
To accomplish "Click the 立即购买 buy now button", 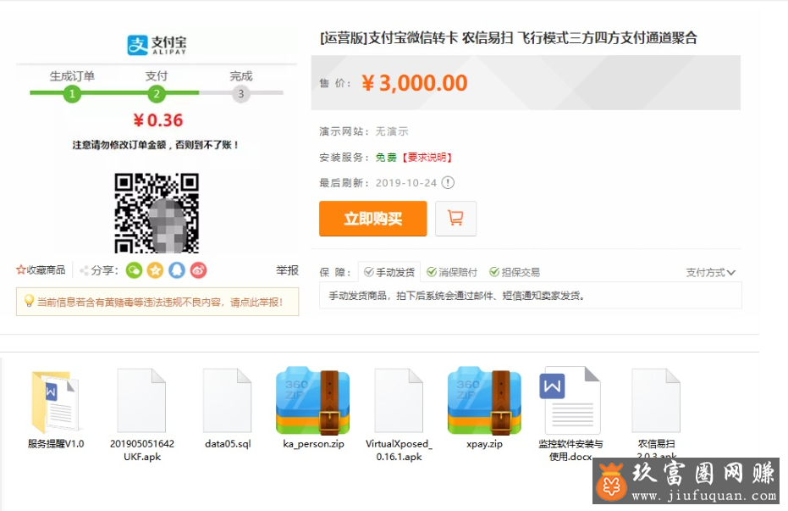I will (373, 219).
